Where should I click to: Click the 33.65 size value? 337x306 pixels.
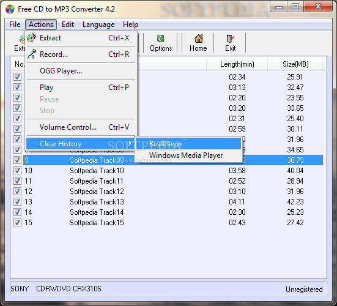[295, 108]
